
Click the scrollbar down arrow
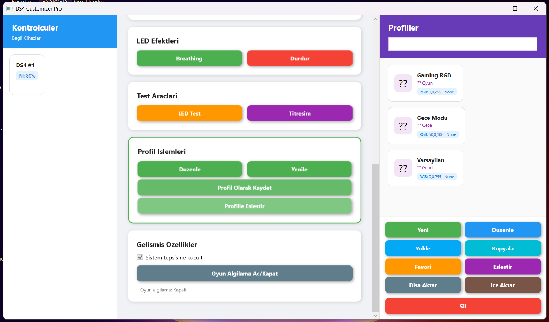click(375, 315)
